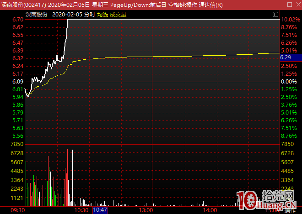Click the 深南股份 stock name above chart
Viewport: 302px width, 214px height.
37,15
